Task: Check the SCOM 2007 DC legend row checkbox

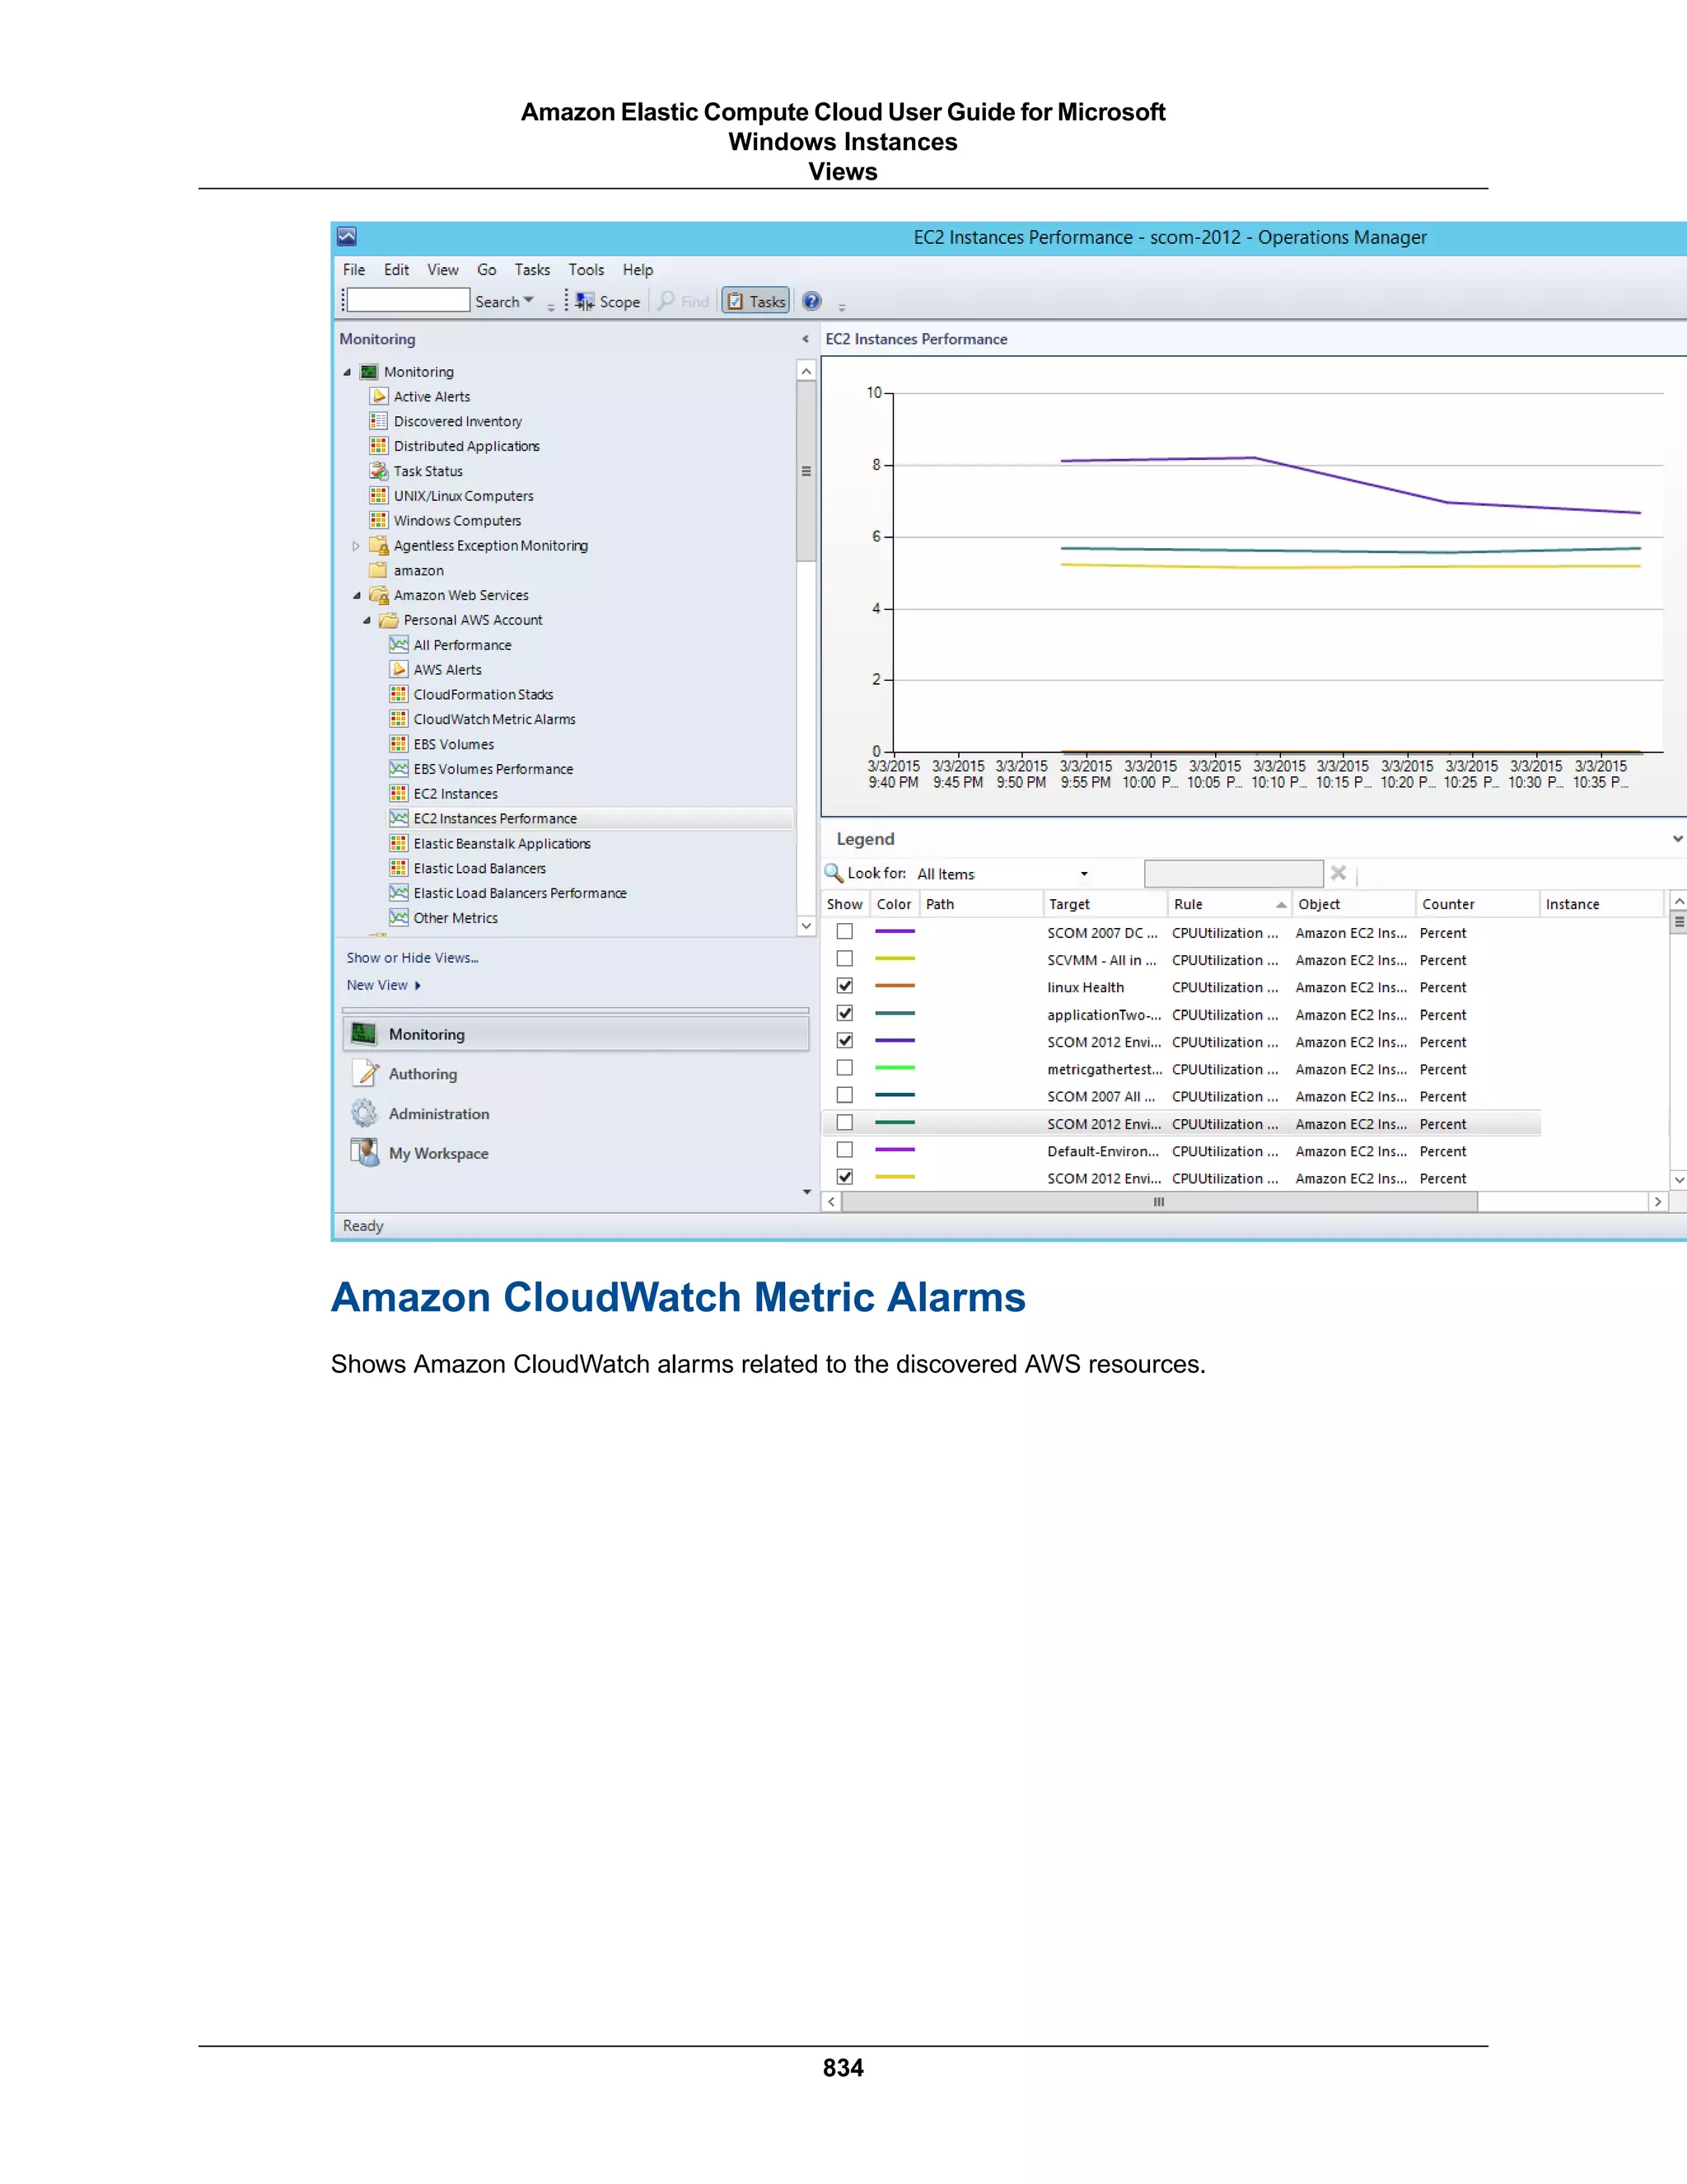Action: (844, 932)
